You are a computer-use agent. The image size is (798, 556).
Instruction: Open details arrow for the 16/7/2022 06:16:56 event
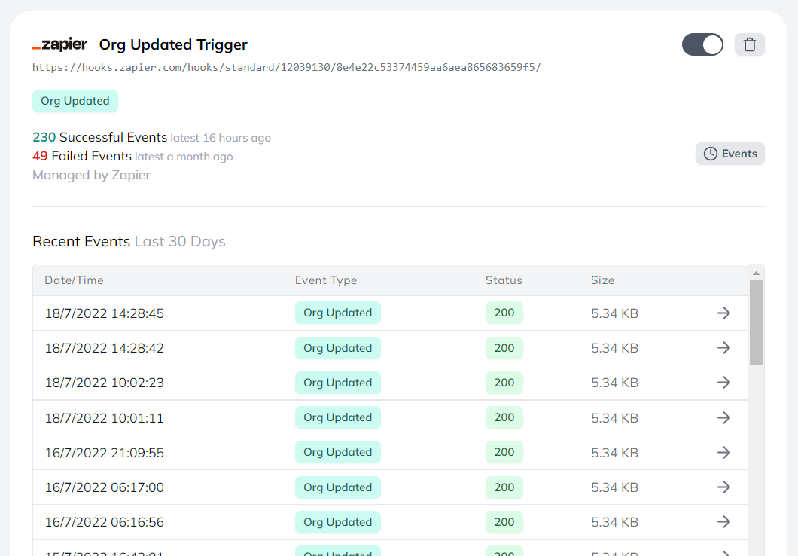tap(723, 521)
